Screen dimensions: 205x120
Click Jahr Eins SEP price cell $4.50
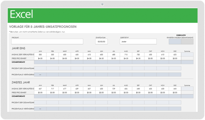tap(138, 58)
